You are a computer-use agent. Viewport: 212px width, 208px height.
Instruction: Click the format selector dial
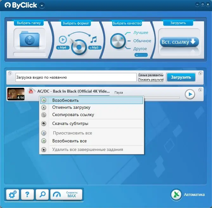click(79, 47)
